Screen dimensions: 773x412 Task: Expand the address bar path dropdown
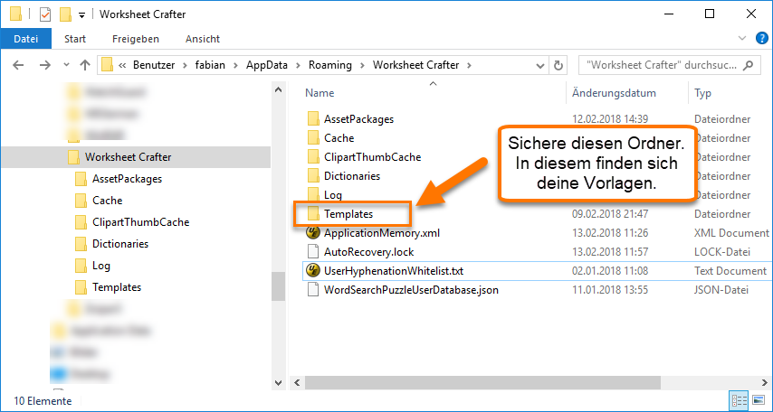point(540,65)
